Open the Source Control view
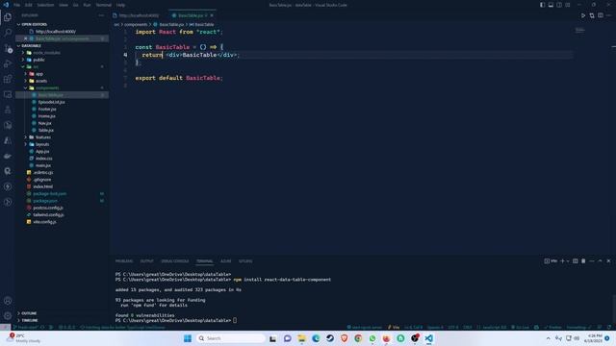Screen dimensions: 616x346 (x=8, y=49)
